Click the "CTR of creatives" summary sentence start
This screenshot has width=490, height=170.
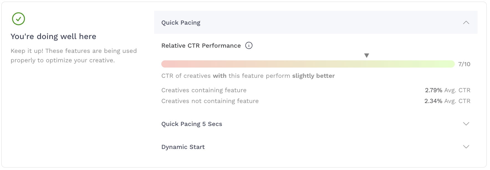pyautogui.click(x=186, y=76)
